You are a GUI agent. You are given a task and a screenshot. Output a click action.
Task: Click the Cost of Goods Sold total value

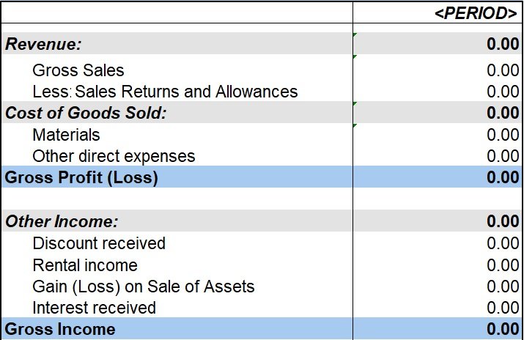click(438, 113)
